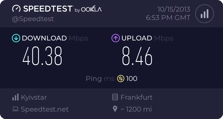Click the 40.38 download speed value
Viewport: 223px width, 119px height.
[42, 56]
